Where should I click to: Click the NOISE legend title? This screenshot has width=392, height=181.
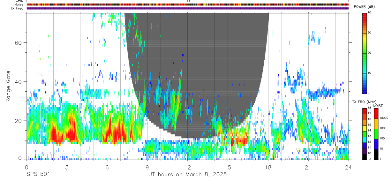(378, 106)
